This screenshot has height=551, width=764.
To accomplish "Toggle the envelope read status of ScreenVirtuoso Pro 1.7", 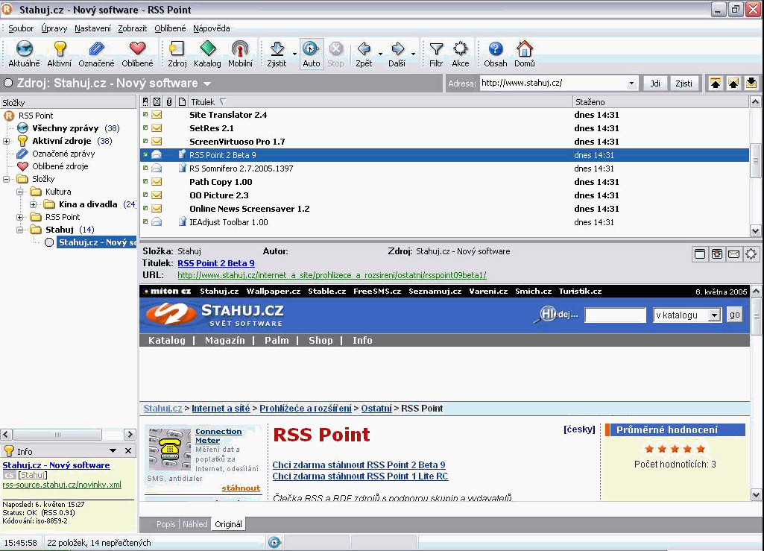I will 157,142.
